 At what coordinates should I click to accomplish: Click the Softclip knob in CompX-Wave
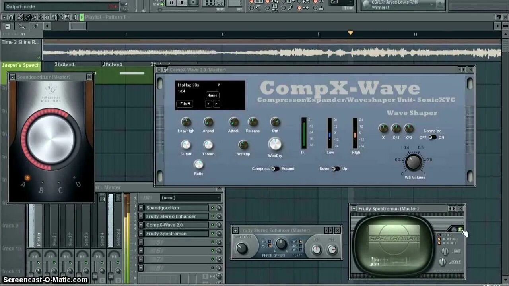click(x=243, y=145)
